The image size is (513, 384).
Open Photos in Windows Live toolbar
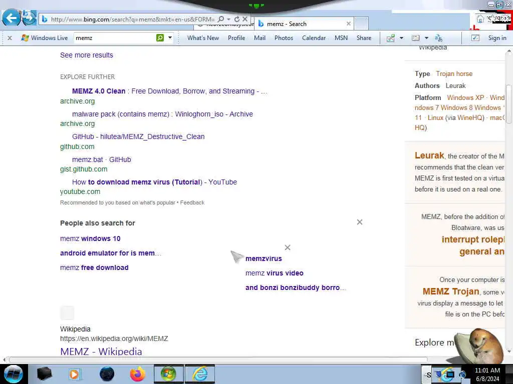284,38
